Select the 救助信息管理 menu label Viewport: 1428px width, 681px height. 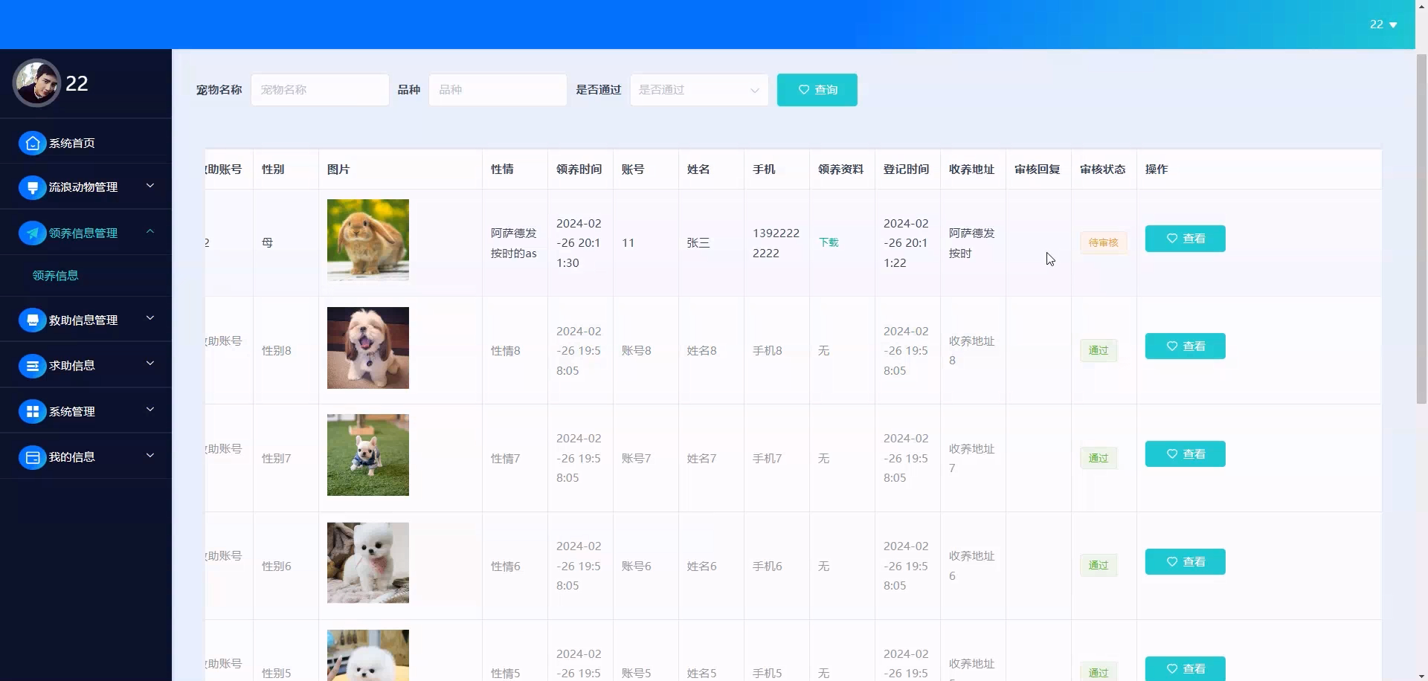(x=83, y=320)
